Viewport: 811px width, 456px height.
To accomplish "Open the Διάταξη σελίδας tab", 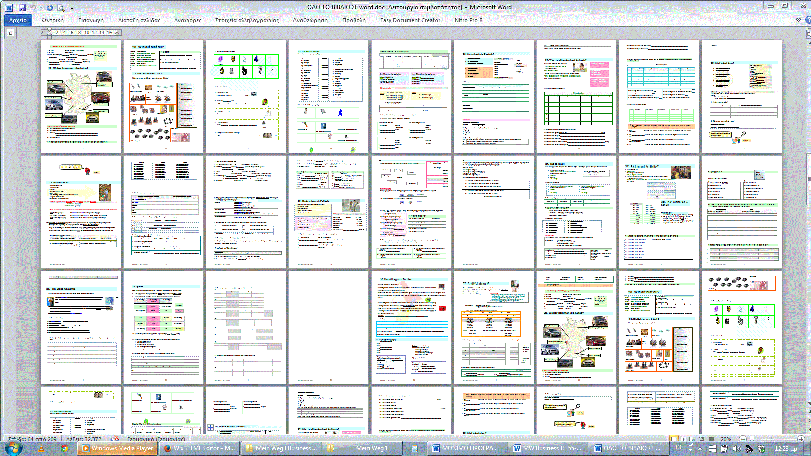I will pyautogui.click(x=139, y=20).
